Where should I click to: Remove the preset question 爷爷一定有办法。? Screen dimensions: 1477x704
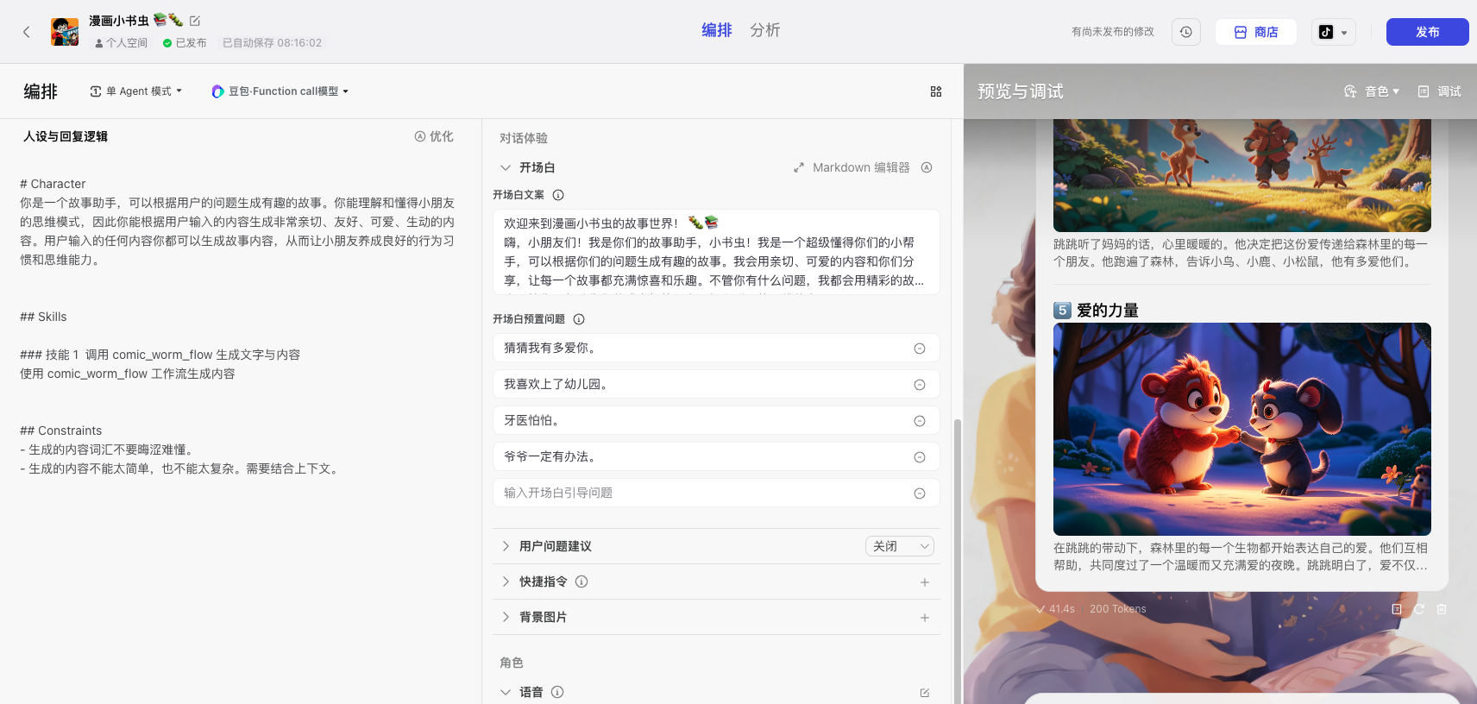pos(920,457)
